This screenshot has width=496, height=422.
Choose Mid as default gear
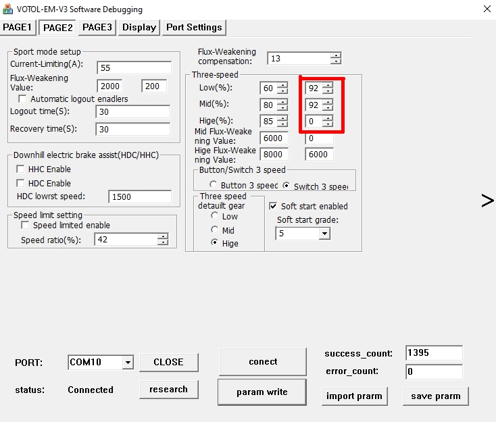pos(215,230)
